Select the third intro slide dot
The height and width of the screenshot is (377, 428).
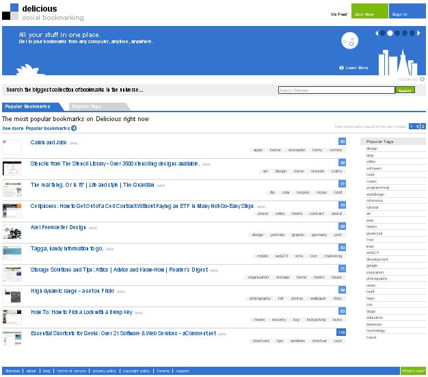[x=397, y=34]
